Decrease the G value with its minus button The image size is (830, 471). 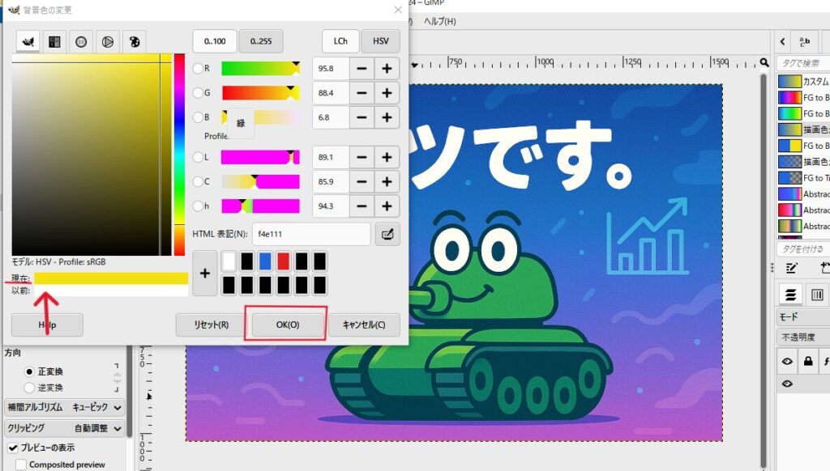(362, 93)
